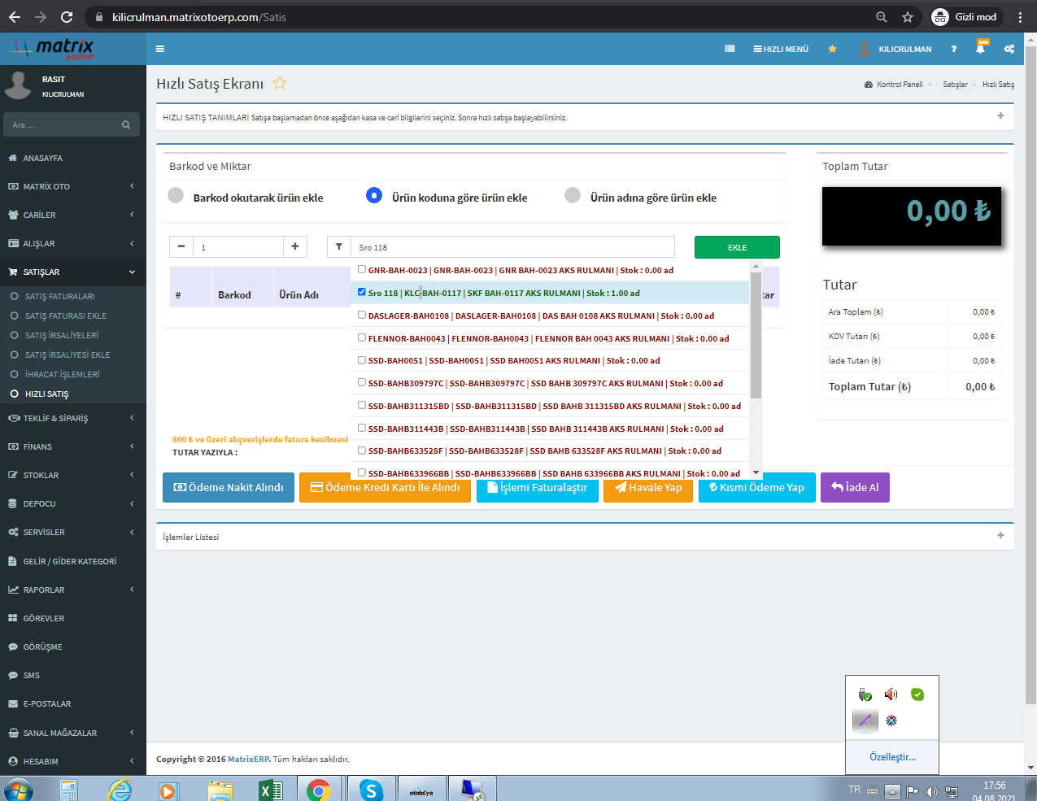Screen dimensions: 1037x801
Task: Open the help question mark icon
Action: (953, 49)
